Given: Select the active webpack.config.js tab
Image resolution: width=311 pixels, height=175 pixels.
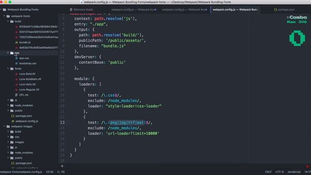Looking at the screenshot, I should click(235, 10).
